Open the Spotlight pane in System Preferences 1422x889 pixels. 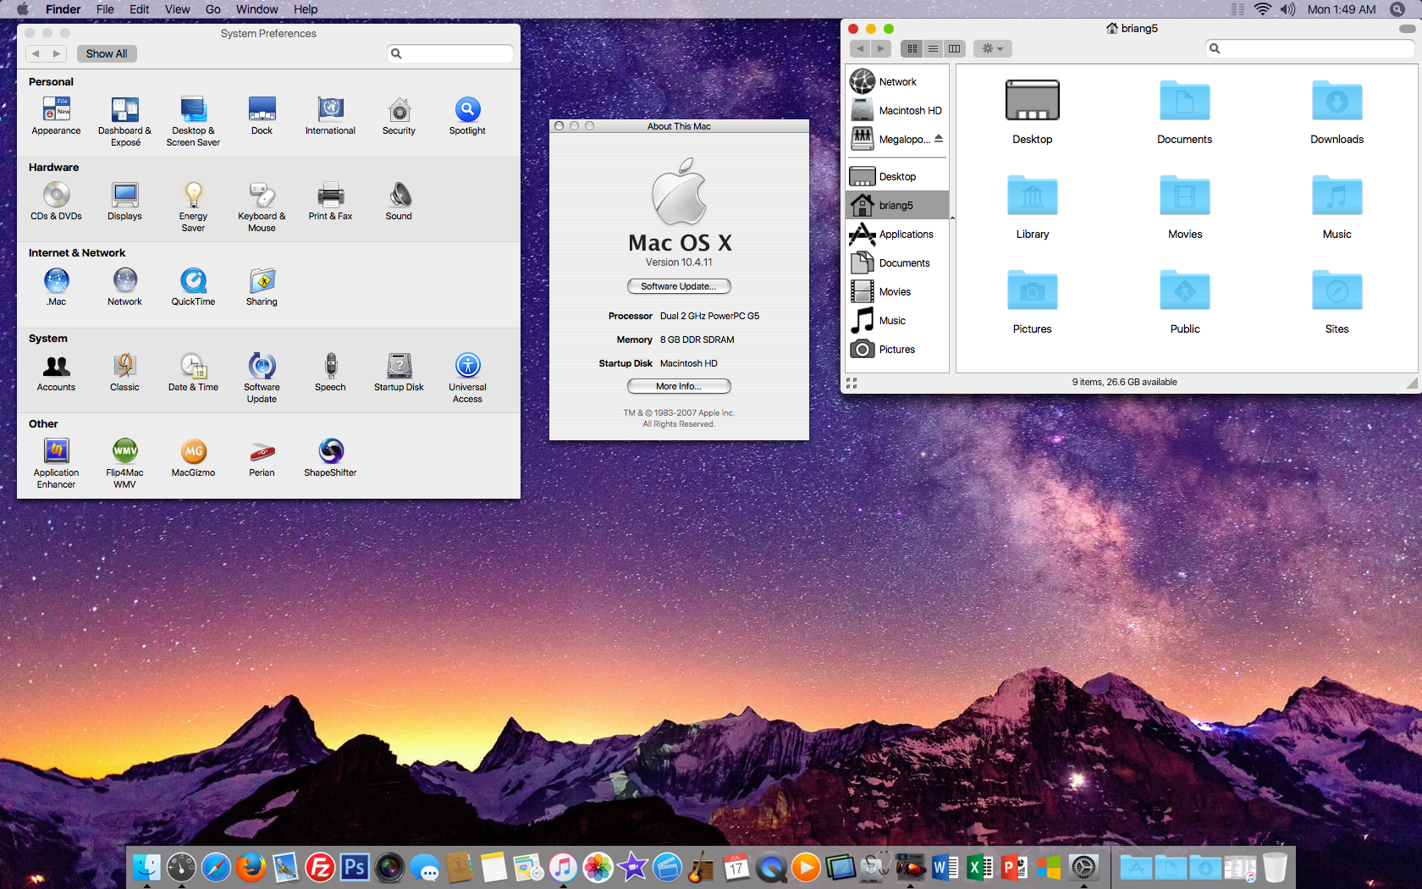pos(467,116)
